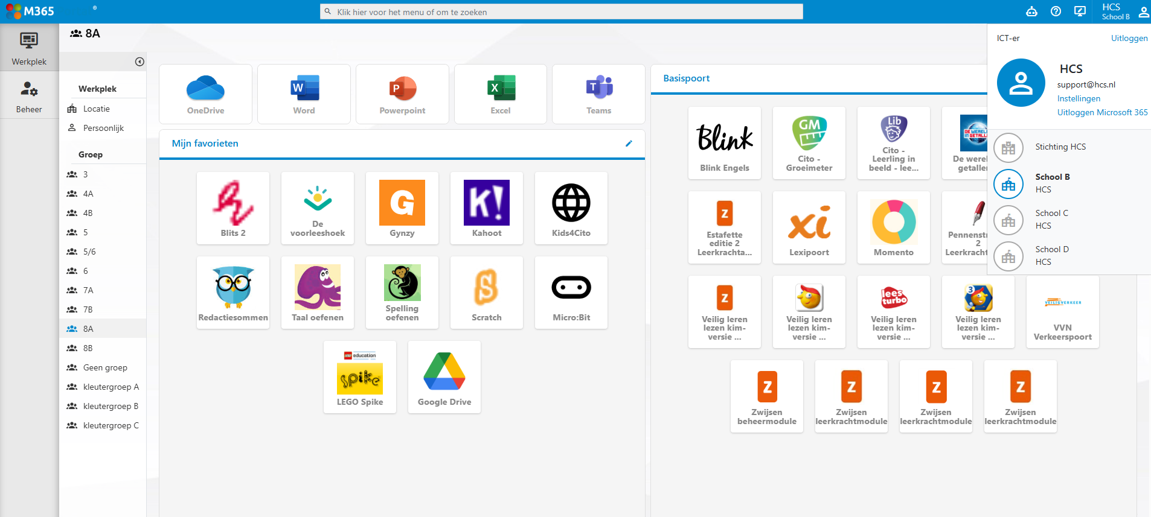Open the Teams tile
The height and width of the screenshot is (517, 1151).
(598, 94)
